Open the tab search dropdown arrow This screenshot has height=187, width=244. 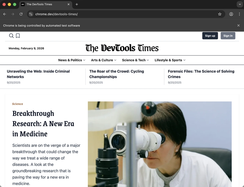tap(239, 4)
